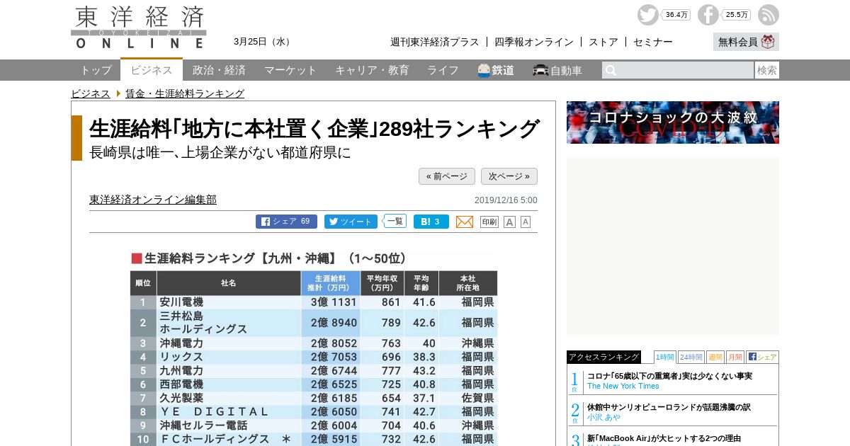Click the Twitter 36.4万 follower count
This screenshot has width=850, height=446.
tap(676, 15)
